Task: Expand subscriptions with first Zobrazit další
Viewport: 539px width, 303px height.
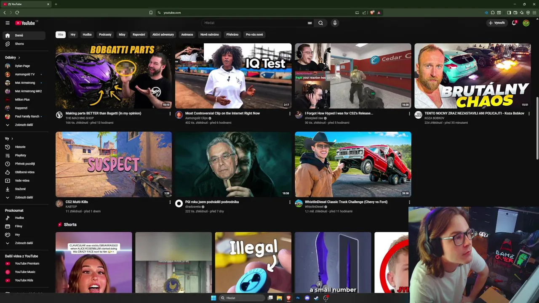Action: click(x=24, y=125)
